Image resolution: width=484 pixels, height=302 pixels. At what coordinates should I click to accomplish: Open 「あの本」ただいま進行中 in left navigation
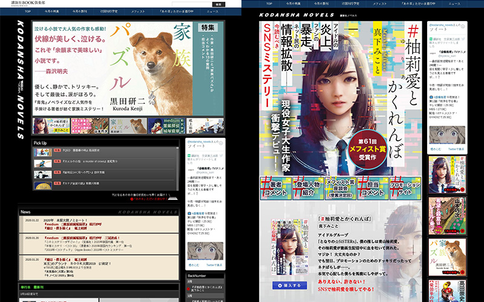(x=177, y=11)
